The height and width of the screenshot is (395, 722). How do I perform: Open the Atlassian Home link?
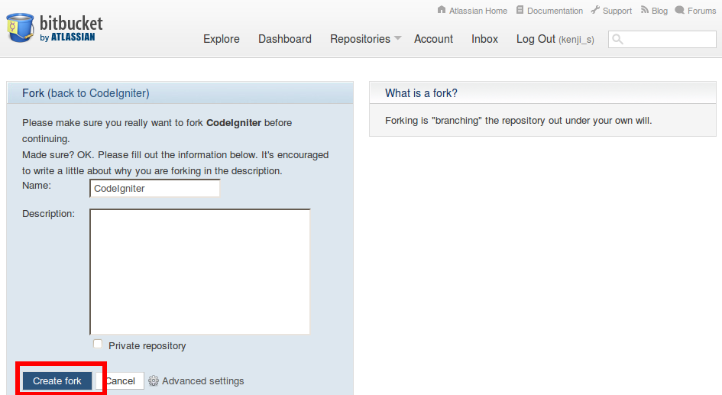click(x=478, y=11)
